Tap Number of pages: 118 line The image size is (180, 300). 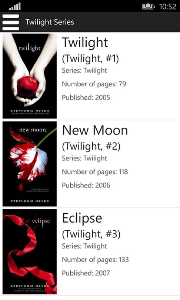[95, 172]
